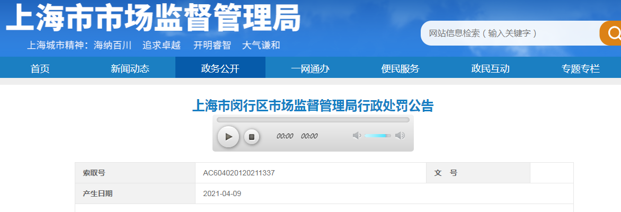Seek within the audio progress bar
This screenshot has width=621, height=212.
point(313,120)
